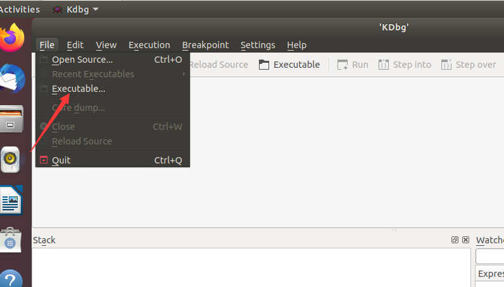Open Rhythmbox speaker icon in dock

pos(11,159)
